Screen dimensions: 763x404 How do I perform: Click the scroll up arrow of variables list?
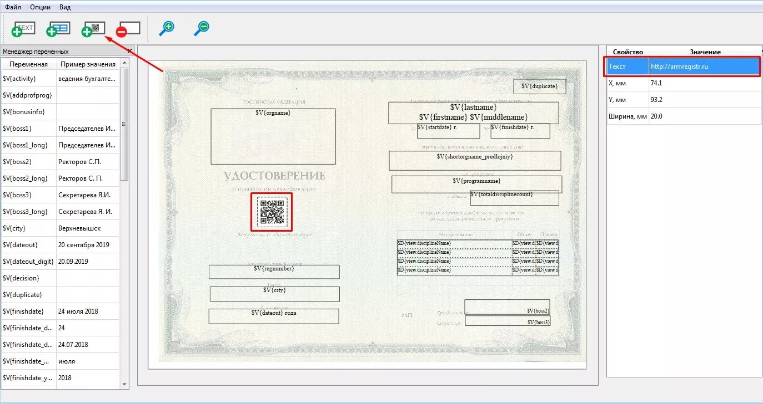click(124, 63)
